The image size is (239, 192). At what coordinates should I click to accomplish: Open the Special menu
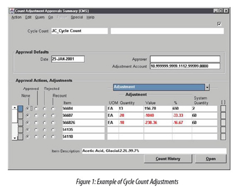77,18
